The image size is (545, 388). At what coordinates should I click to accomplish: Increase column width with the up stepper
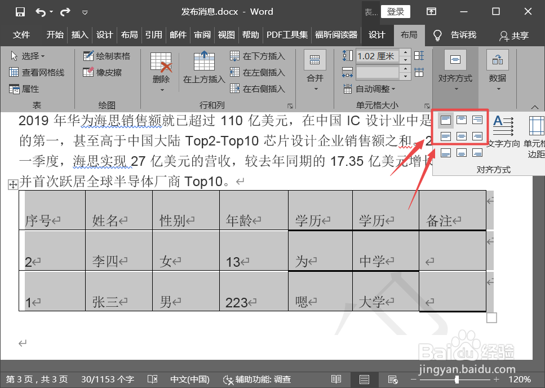405,69
